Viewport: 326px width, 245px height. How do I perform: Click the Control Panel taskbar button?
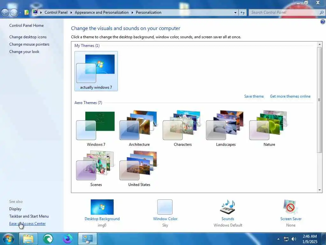pyautogui.click(x=87, y=239)
